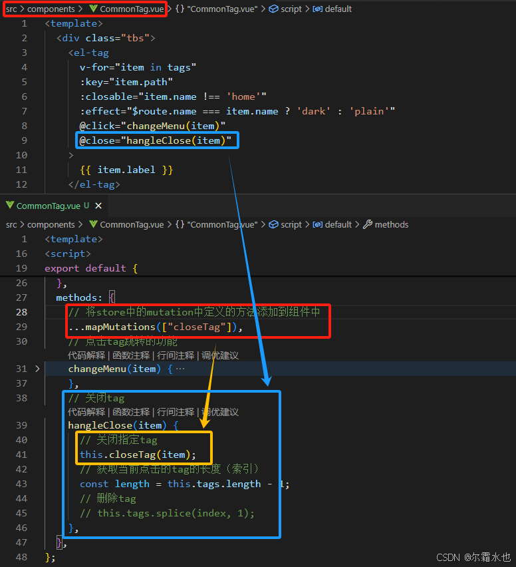Click the closing </el-tag> on line 12
Image resolution: width=516 pixels, height=567 pixels.
tap(94, 184)
